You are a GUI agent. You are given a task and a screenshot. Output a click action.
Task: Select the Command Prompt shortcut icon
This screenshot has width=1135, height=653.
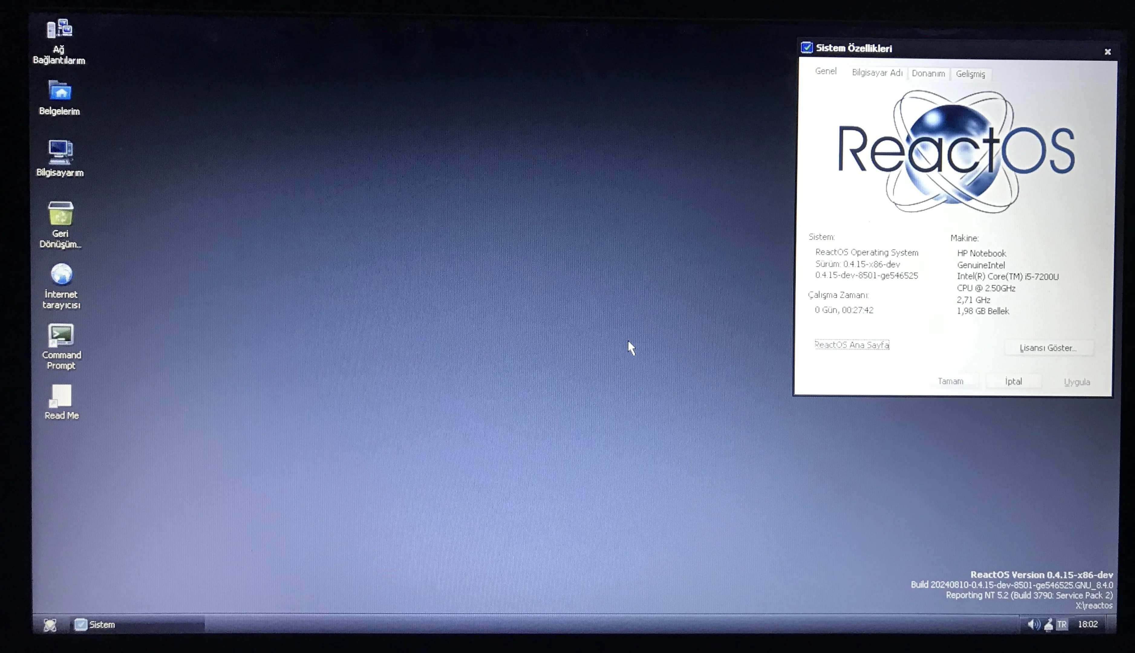61,347
